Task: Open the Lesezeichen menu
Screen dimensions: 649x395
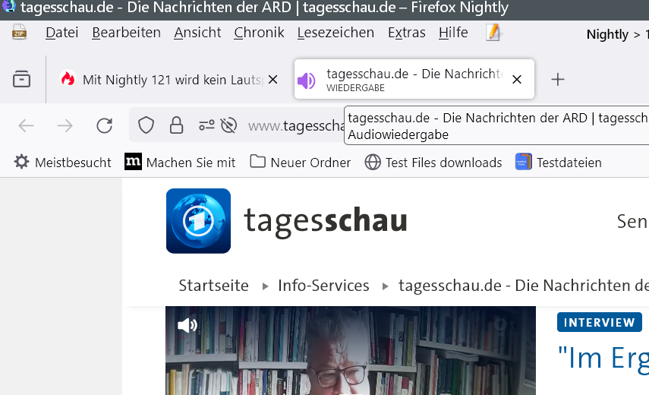Action: pos(336,33)
